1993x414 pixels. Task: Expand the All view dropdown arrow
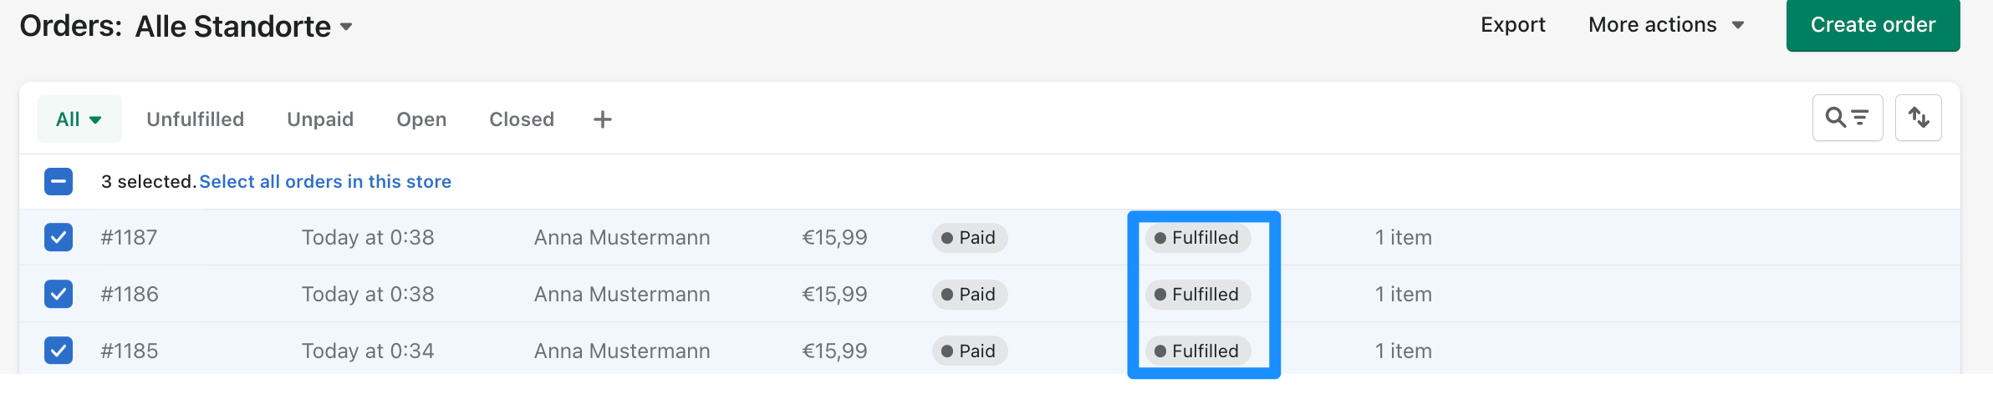coord(95,119)
